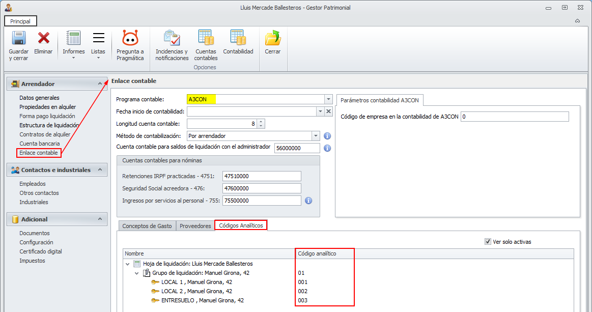The image size is (592, 312).
Task: Click Pregunta a Pragmática mascot icon
Action: (130, 38)
